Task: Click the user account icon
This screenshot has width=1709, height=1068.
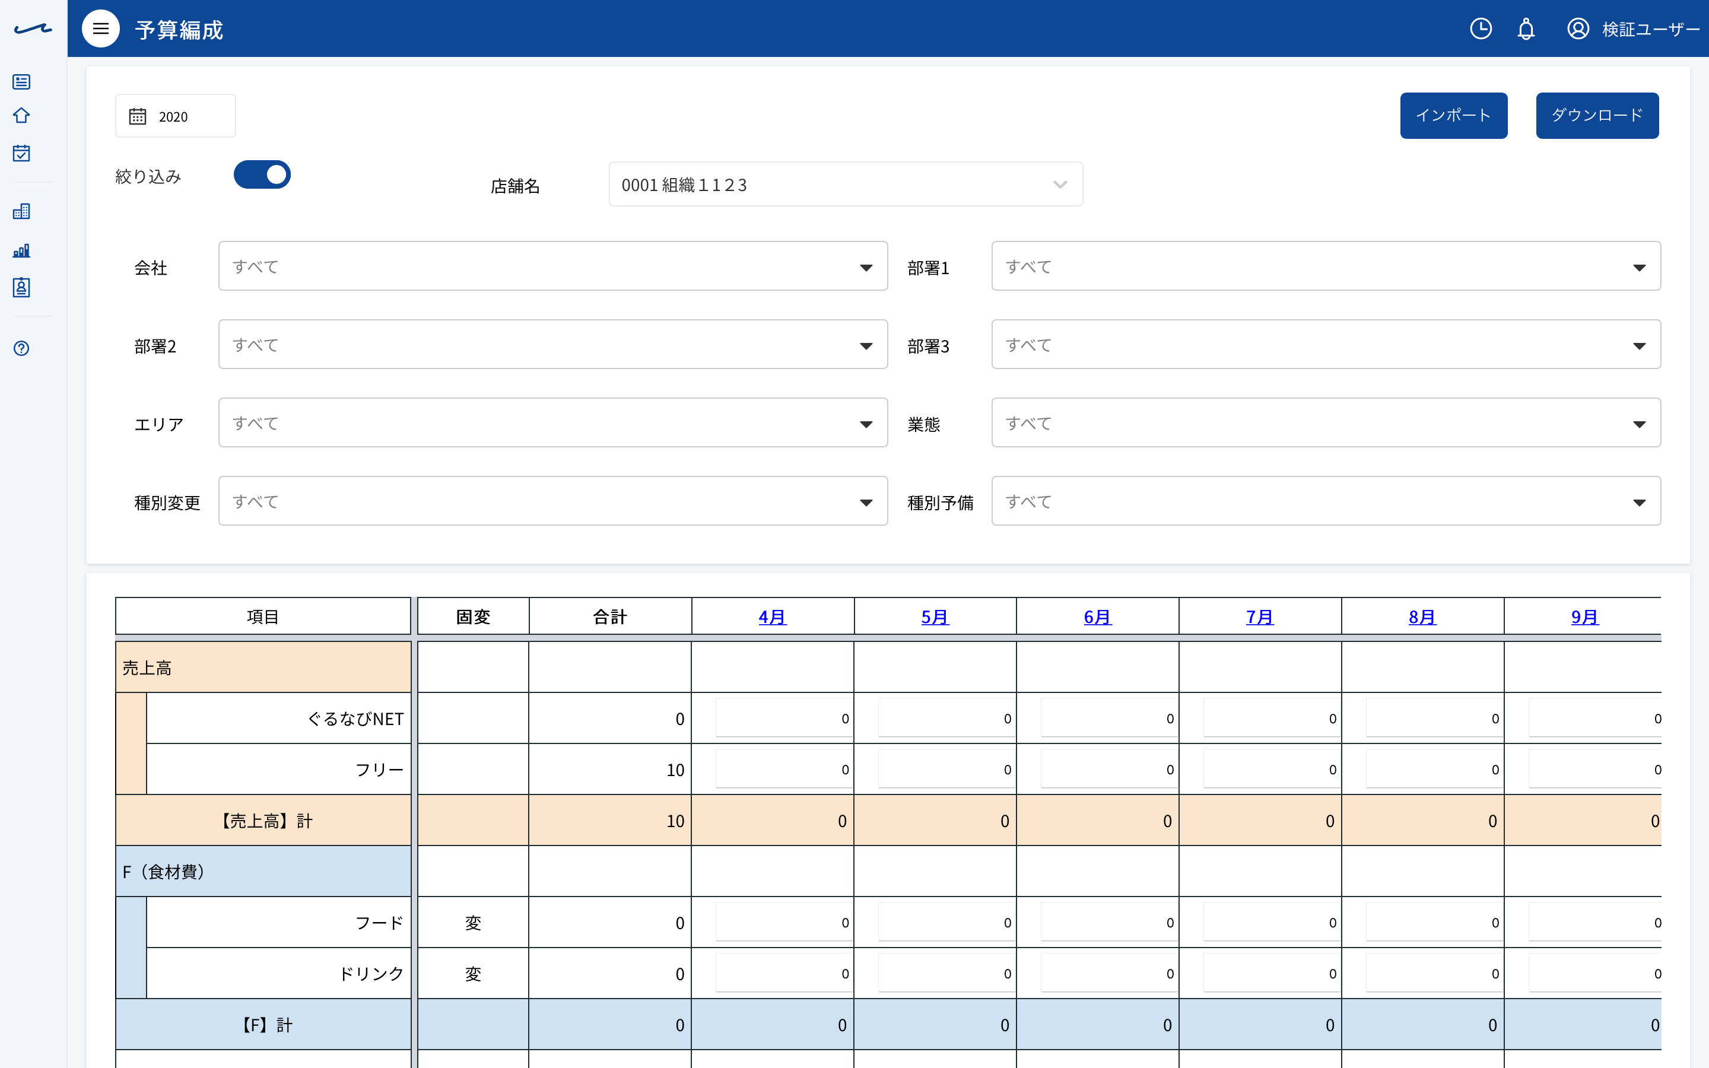Action: [1578, 29]
